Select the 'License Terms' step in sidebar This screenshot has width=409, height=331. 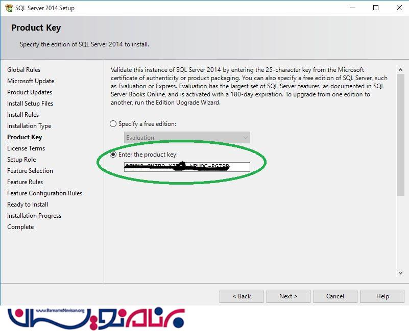point(26,148)
